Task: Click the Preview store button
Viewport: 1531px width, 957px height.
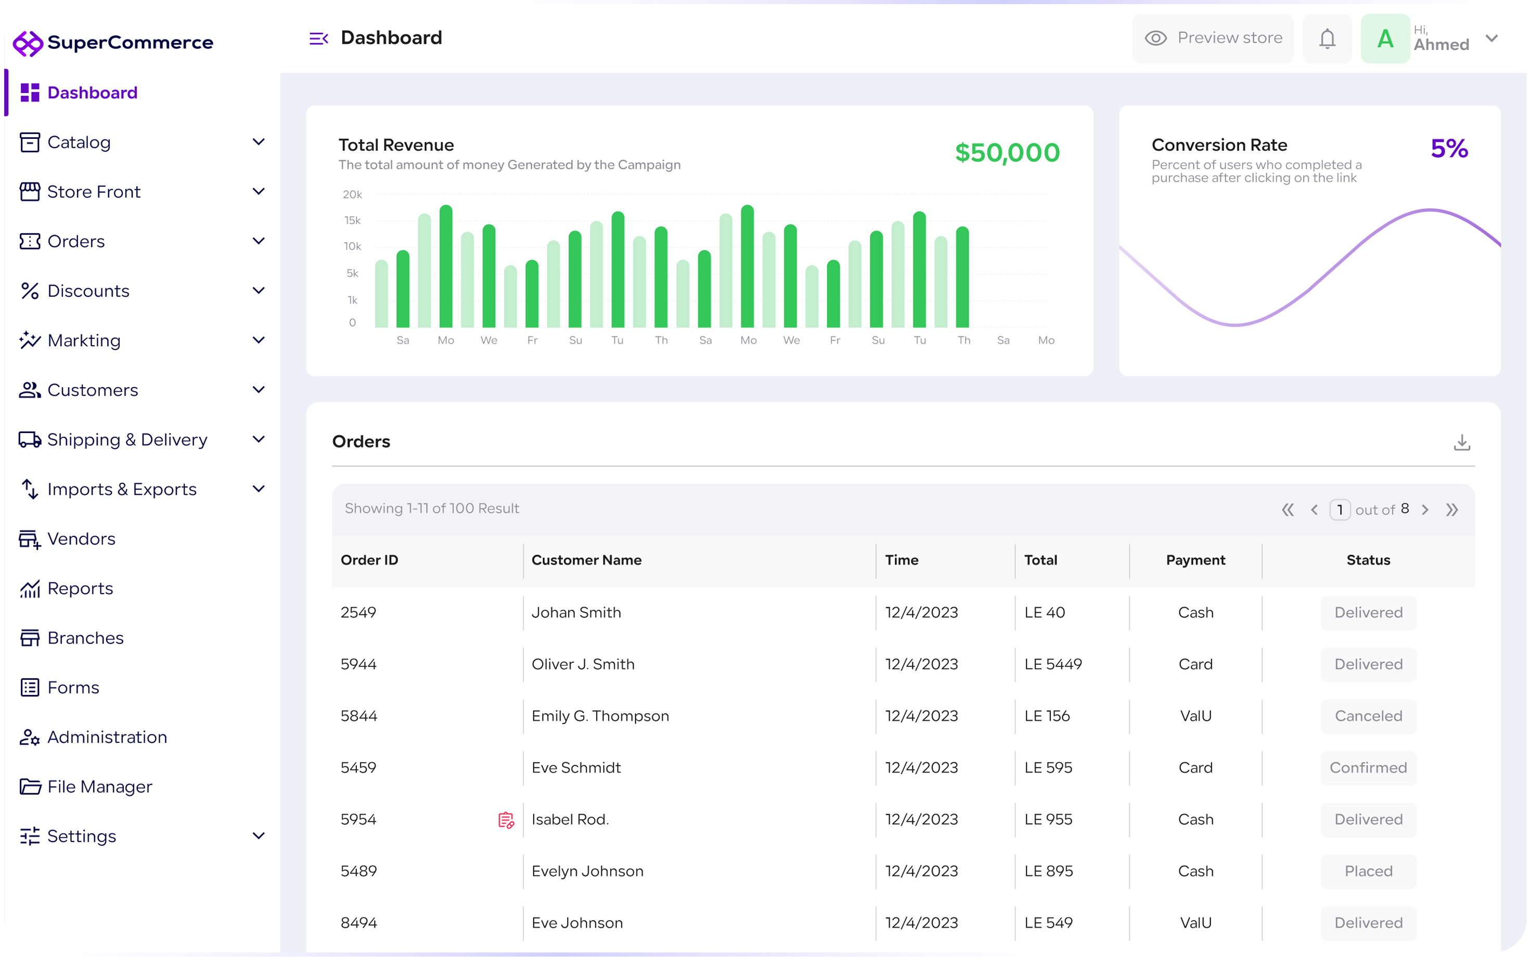Action: click(1213, 38)
